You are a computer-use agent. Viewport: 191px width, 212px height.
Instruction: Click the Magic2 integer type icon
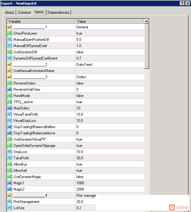[10, 189]
